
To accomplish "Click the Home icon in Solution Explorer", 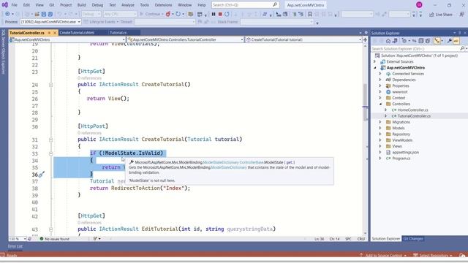I will [x=388, y=41].
